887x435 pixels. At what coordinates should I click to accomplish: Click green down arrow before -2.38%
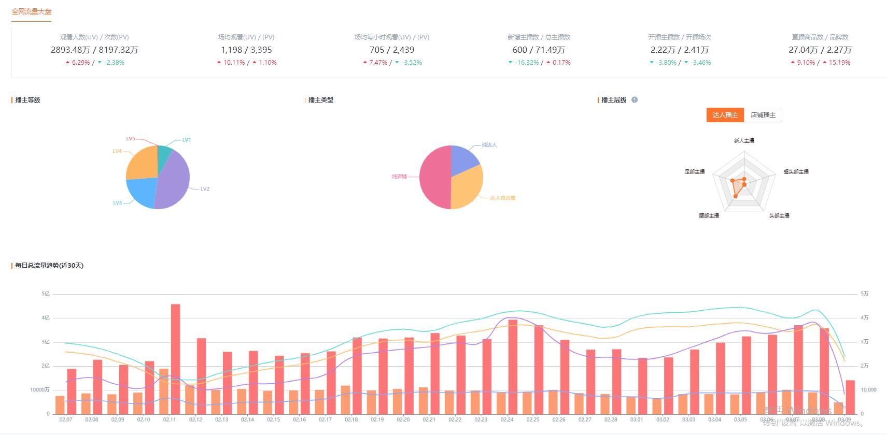[100, 63]
